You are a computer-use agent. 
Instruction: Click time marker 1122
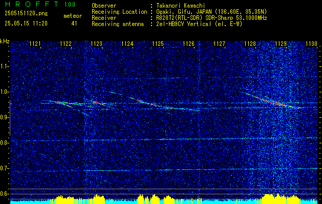pyautogui.click(x=66, y=43)
